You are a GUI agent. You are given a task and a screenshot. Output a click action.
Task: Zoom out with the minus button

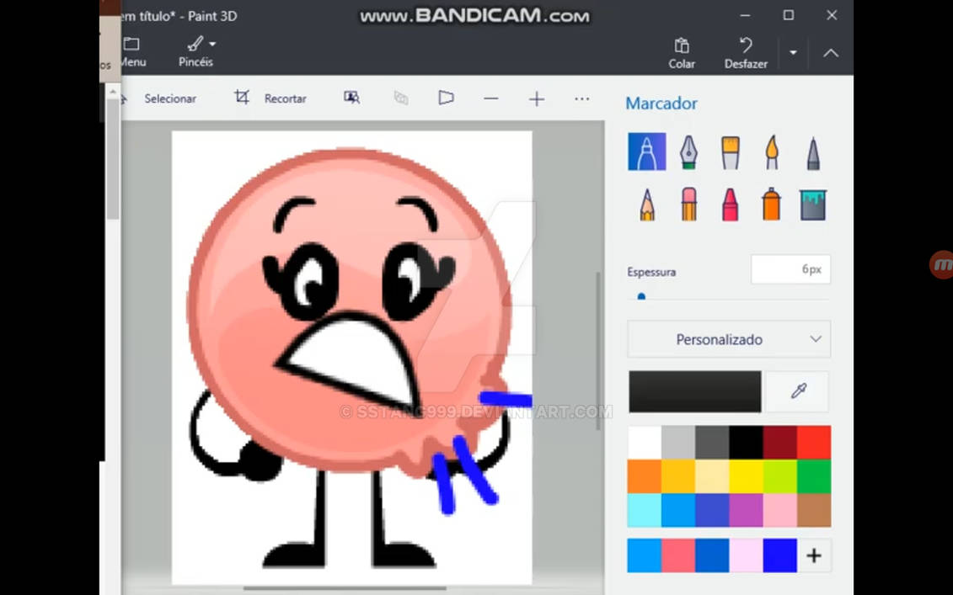coord(491,98)
